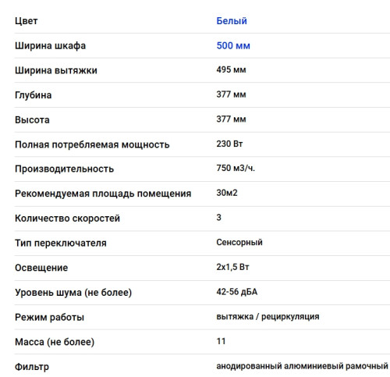Select the Глубина row label
Viewport: 390px width, 377px height.
click(x=33, y=95)
